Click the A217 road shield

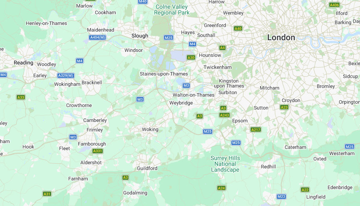pos(256,130)
